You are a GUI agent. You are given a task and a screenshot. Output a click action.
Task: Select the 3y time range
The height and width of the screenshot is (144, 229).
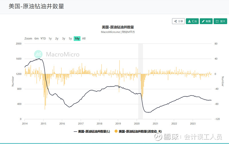tap(64, 38)
